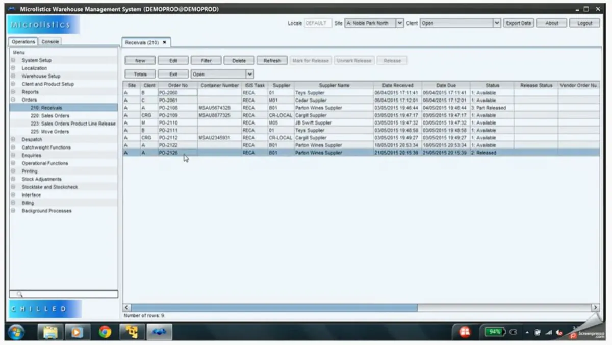Open 220: Sales Orders menu item
The image size is (612, 345).
pyautogui.click(x=50, y=116)
